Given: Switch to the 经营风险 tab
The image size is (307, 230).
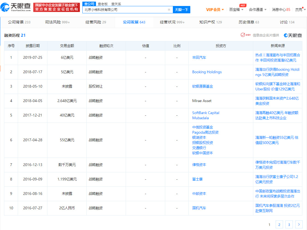Looking at the screenshot, I should point(96,22).
